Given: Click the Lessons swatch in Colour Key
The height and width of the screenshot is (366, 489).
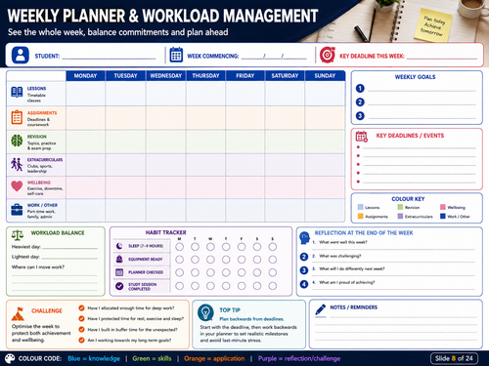Looking at the screenshot, I should [x=360, y=207].
